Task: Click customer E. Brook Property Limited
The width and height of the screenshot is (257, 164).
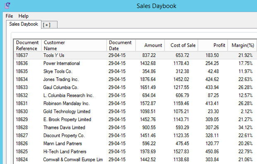Action: [67, 119]
